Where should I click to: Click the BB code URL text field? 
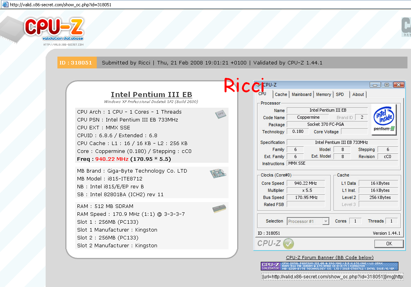click(x=332, y=277)
